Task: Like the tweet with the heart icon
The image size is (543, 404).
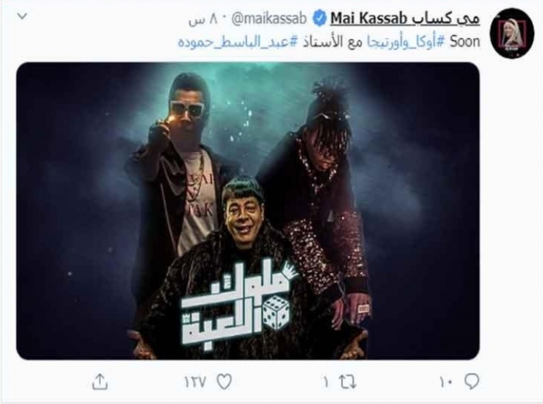Action: click(223, 382)
